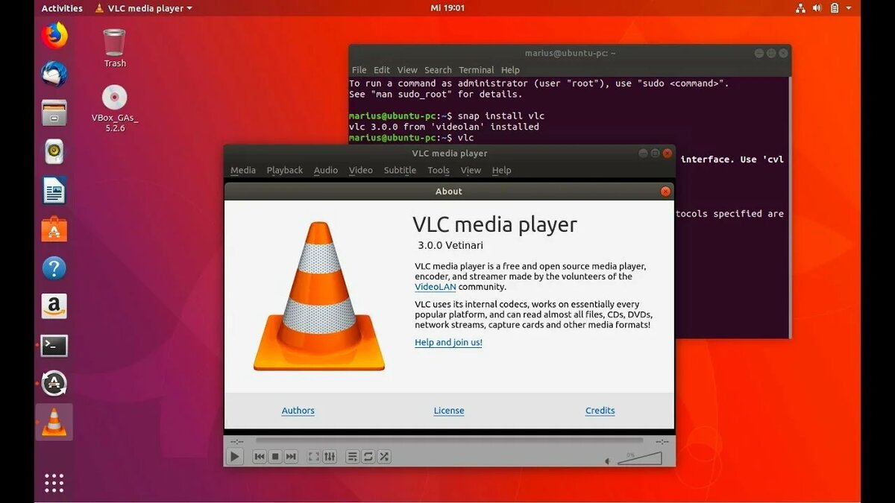Viewport: 895px width, 503px height.
Task: Click Activities in the top bar
Action: pyautogui.click(x=62, y=8)
